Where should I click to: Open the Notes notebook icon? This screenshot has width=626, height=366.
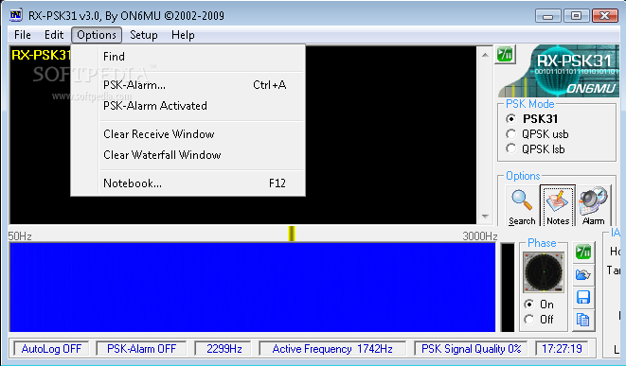click(x=558, y=206)
